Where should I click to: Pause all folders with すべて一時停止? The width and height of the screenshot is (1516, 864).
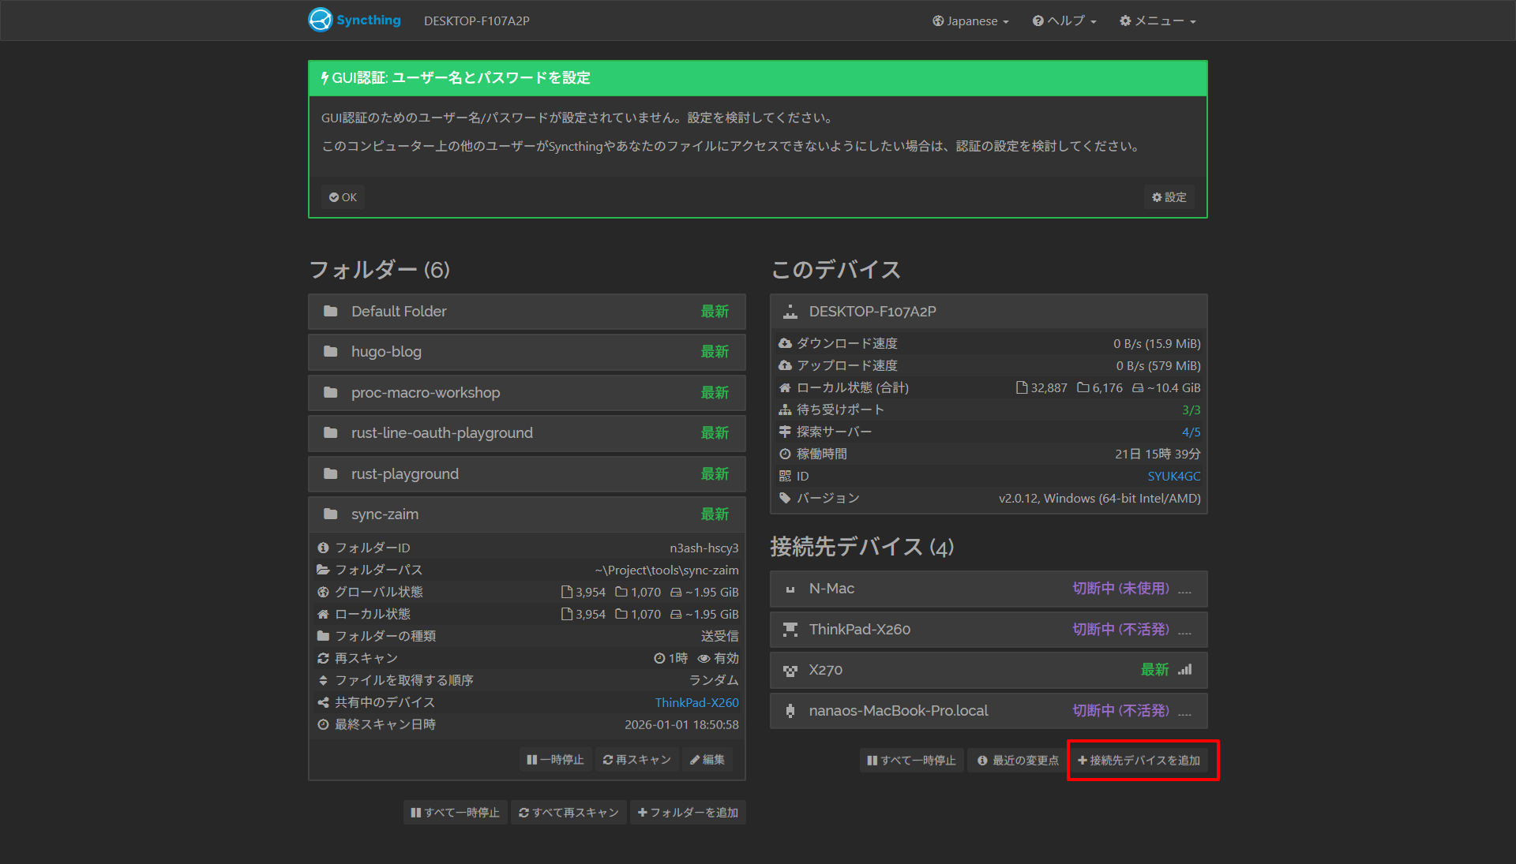point(455,813)
